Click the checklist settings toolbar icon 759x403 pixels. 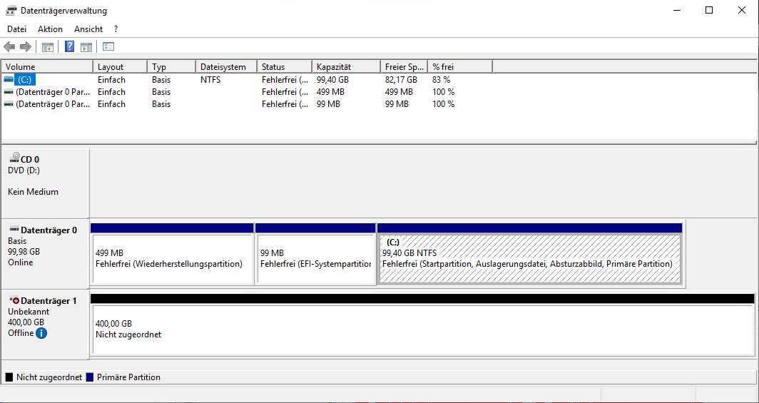tap(108, 47)
